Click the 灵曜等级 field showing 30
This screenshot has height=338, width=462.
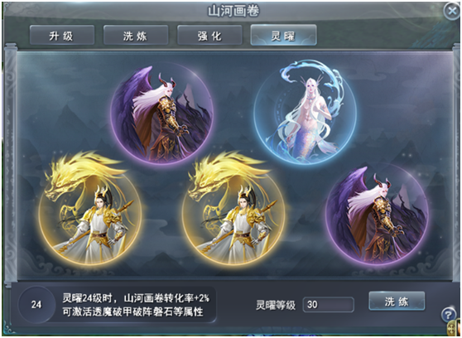[328, 304]
